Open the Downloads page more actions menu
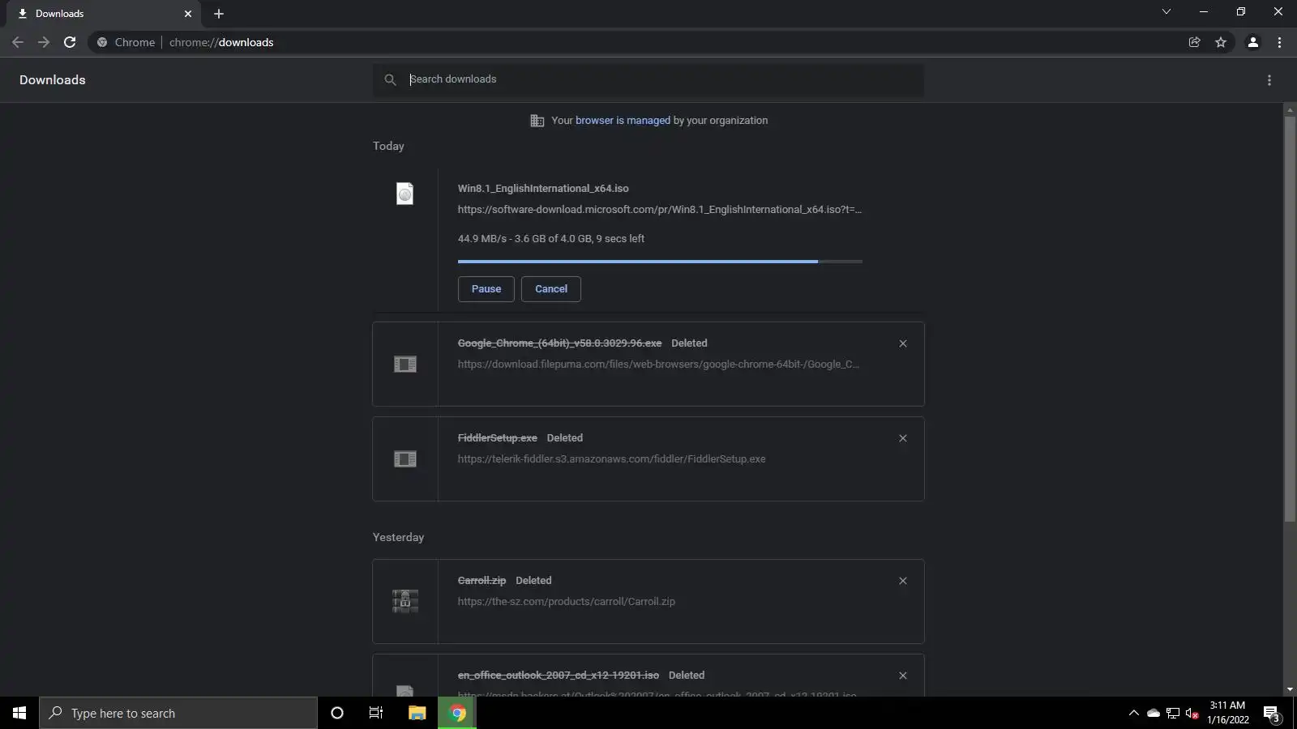This screenshot has width=1297, height=729. click(x=1269, y=80)
